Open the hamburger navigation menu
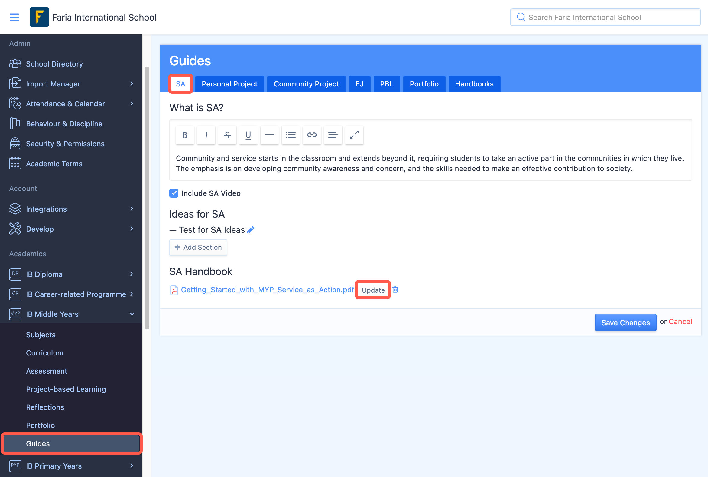708x477 pixels. 14,17
